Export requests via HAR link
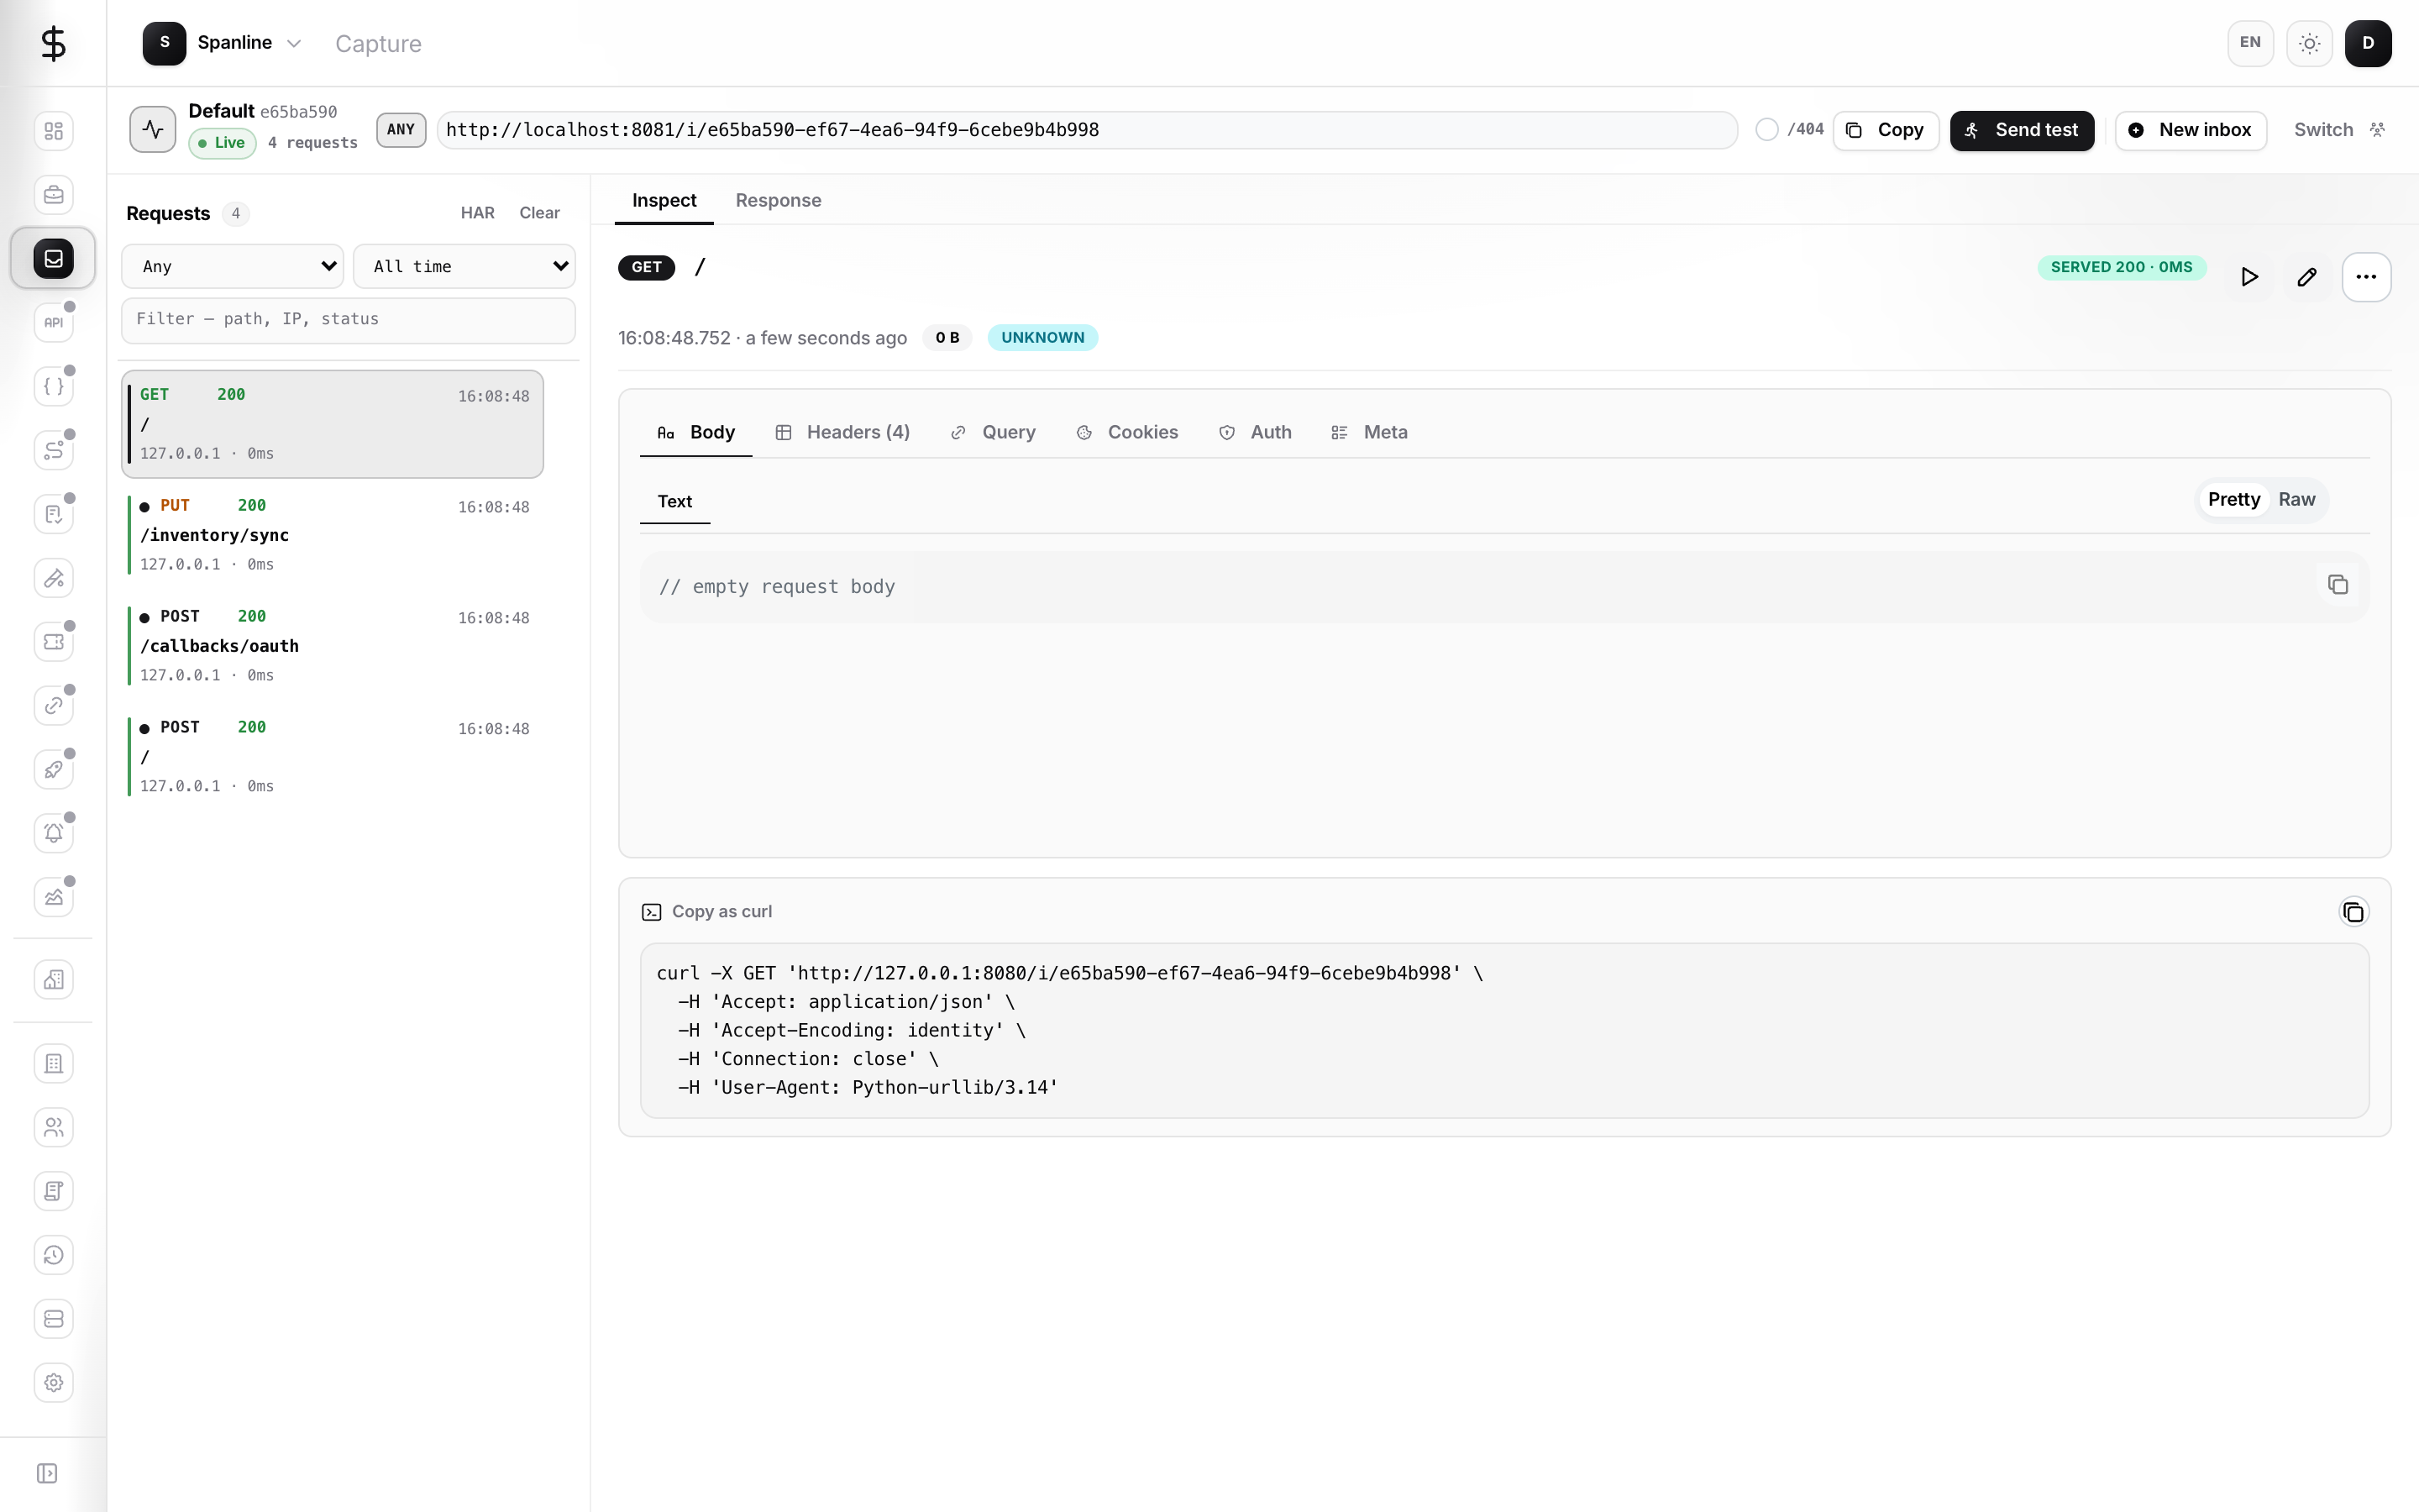 pyautogui.click(x=478, y=213)
